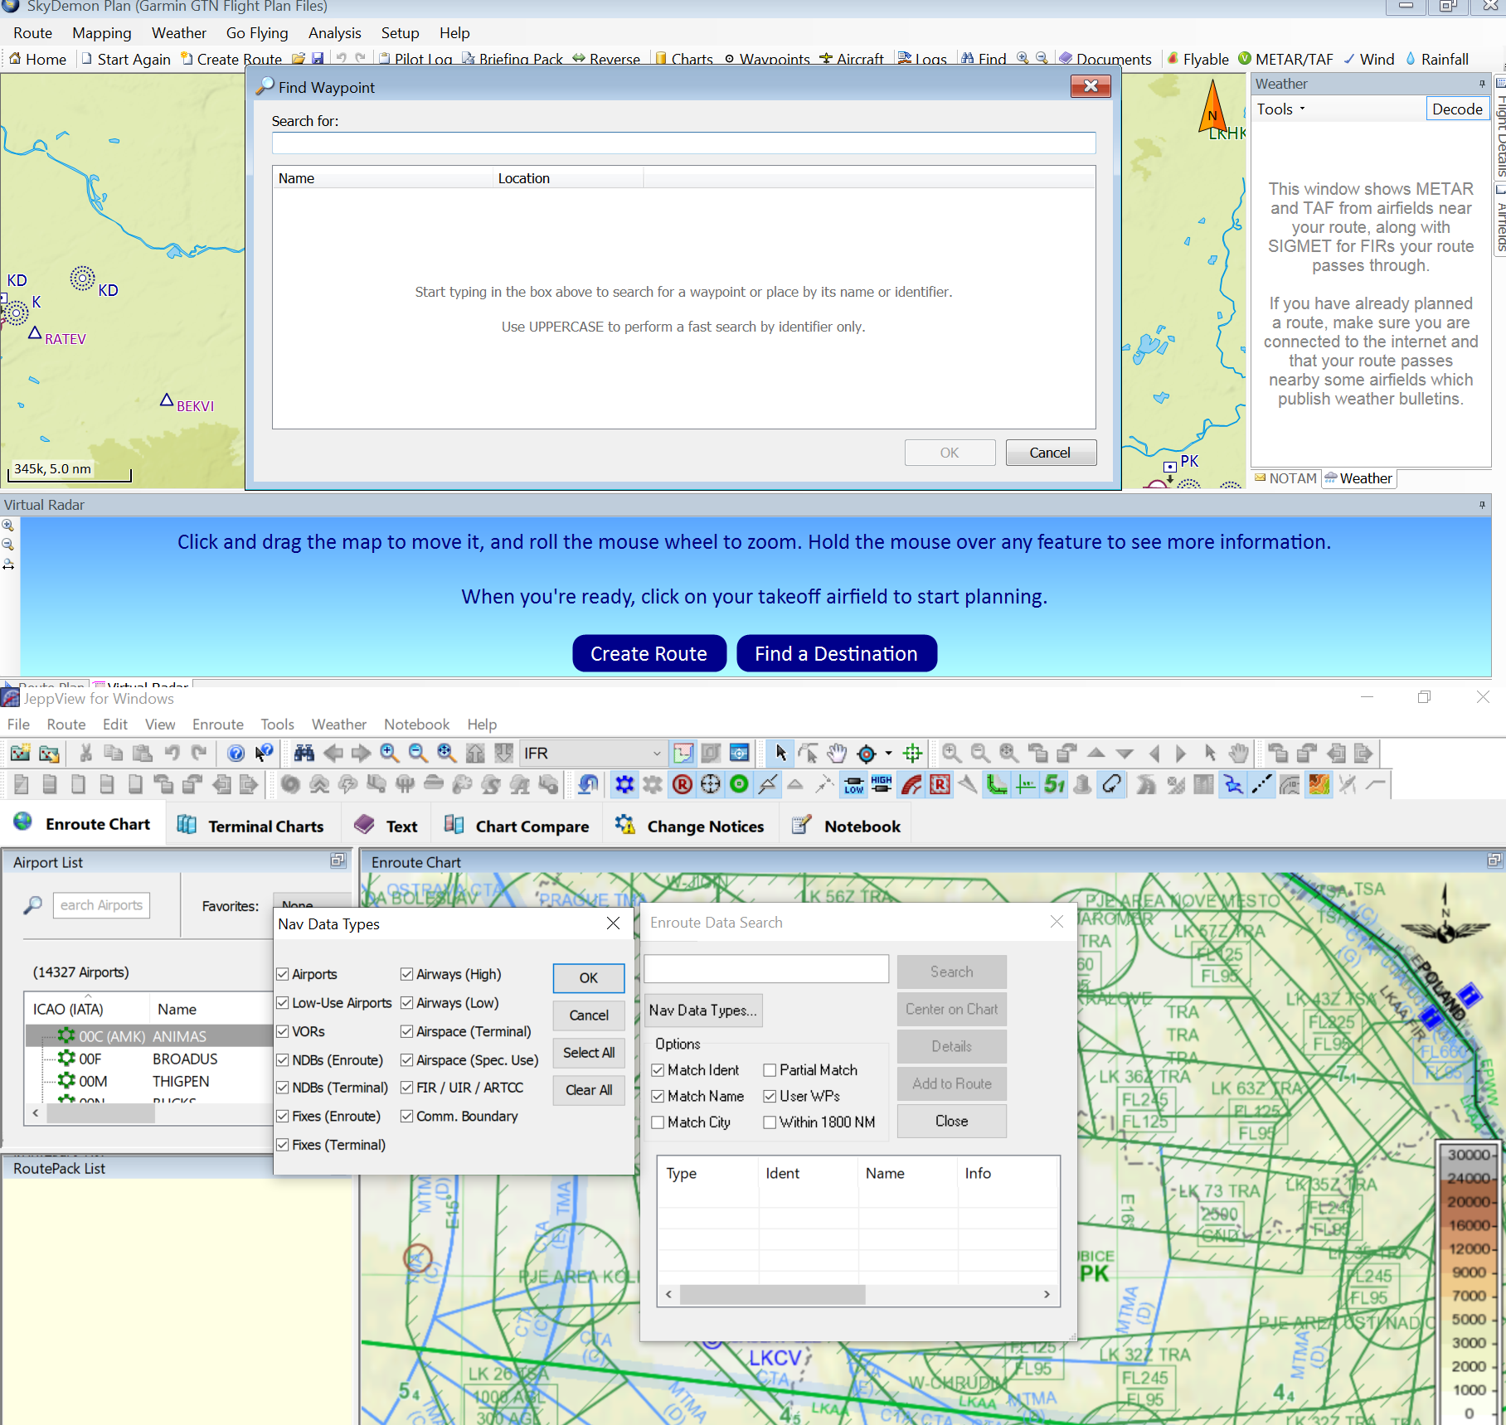This screenshot has height=1425, width=1506.
Task: Switch to the NOTAM tab
Action: (1285, 478)
